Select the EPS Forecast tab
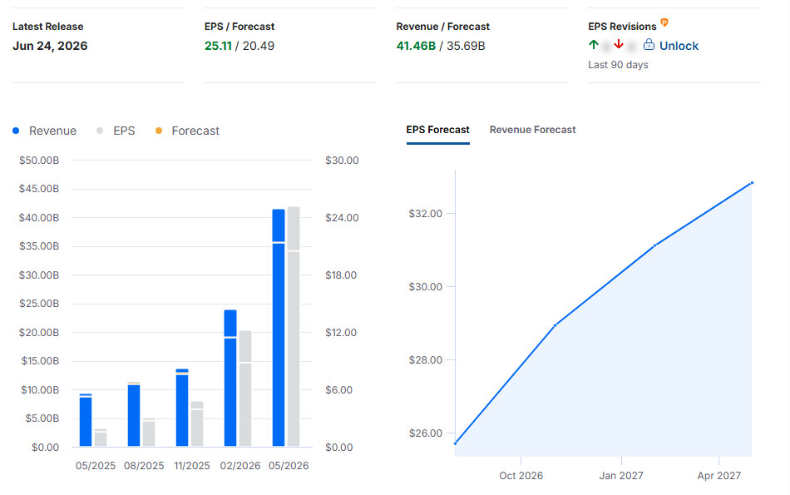This screenshot has height=495, width=790. coord(437,130)
